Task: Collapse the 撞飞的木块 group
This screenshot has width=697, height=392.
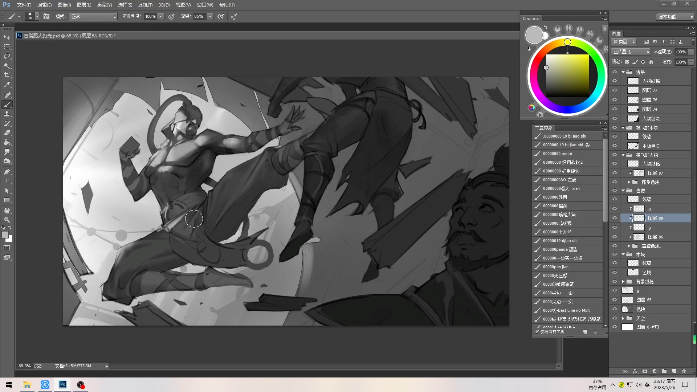Action: coord(623,128)
